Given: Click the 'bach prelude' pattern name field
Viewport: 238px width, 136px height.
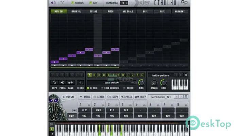Looking at the screenshot, I should tap(112, 83).
